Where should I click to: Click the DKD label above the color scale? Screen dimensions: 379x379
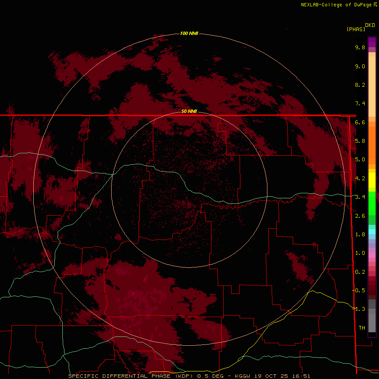[x=370, y=25]
